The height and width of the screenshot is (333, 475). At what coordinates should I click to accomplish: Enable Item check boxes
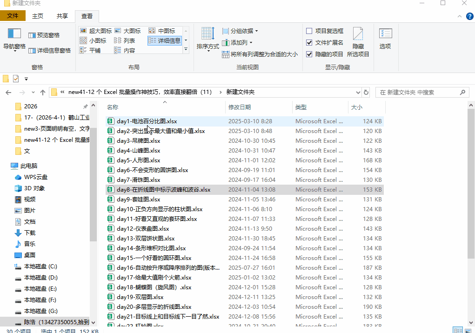tap(309, 31)
